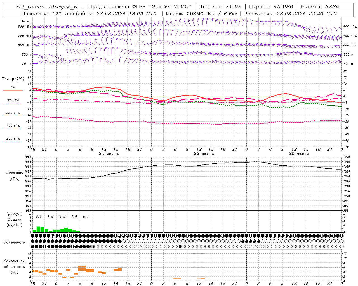
Task: Click the 2м temperature legend label
Action: pos(13,87)
